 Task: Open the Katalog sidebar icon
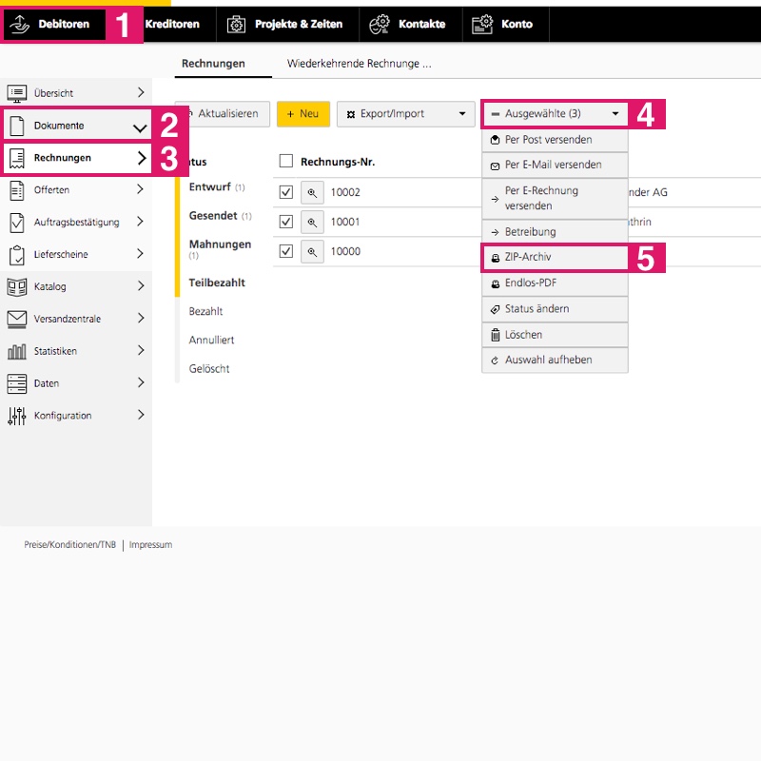pyautogui.click(x=17, y=286)
